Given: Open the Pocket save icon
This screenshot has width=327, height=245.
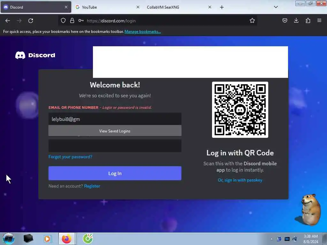Looking at the screenshot, I should coord(285,20).
